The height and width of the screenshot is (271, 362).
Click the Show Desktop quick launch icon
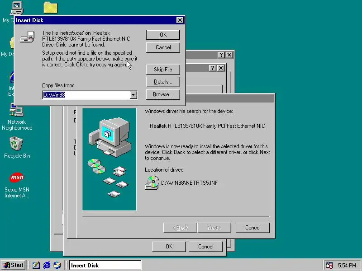(x=36, y=265)
